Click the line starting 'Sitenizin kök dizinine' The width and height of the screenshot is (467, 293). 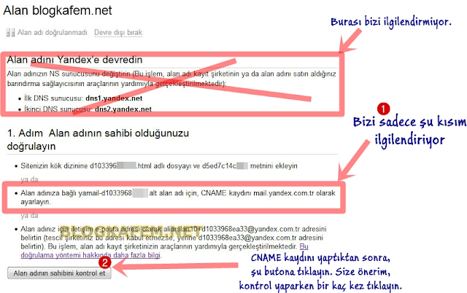pyautogui.click(x=159, y=165)
